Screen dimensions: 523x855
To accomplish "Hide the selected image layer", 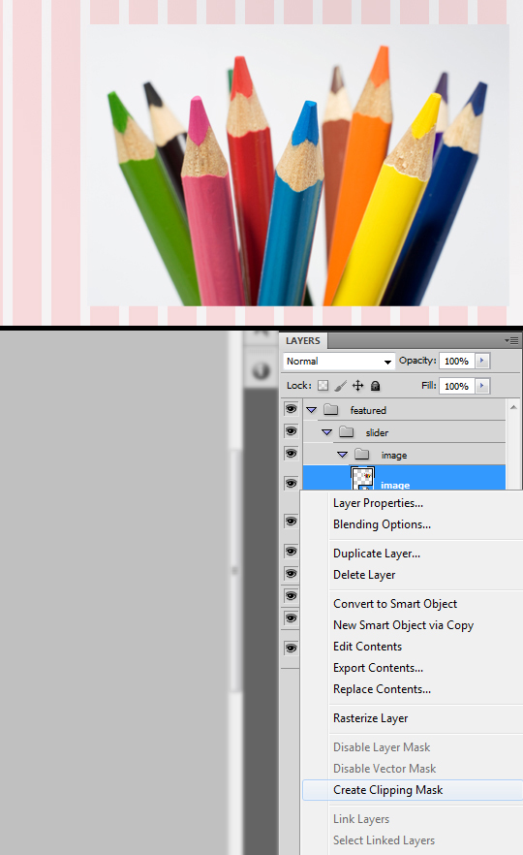I will (291, 483).
